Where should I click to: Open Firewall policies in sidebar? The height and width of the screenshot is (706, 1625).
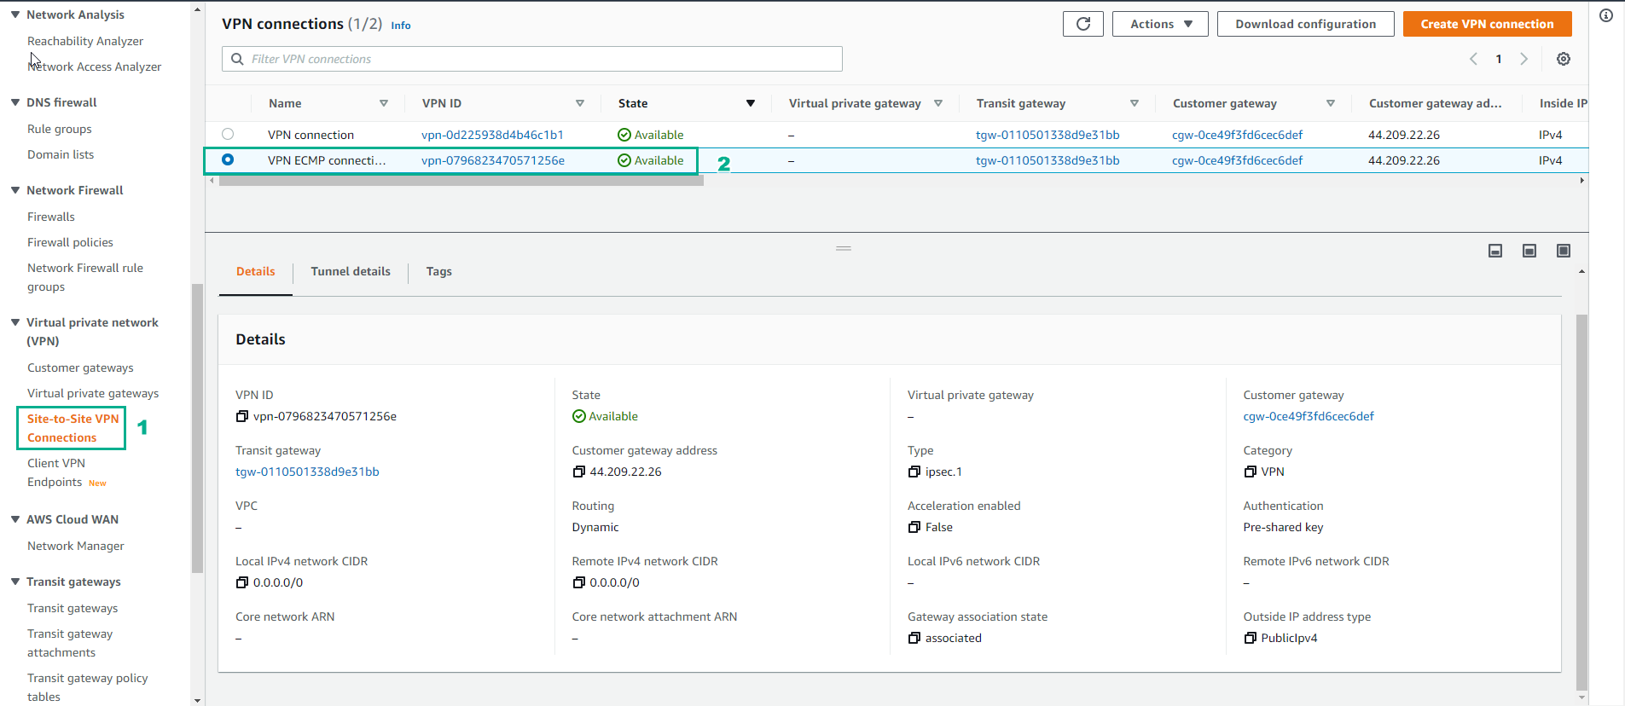70,242
